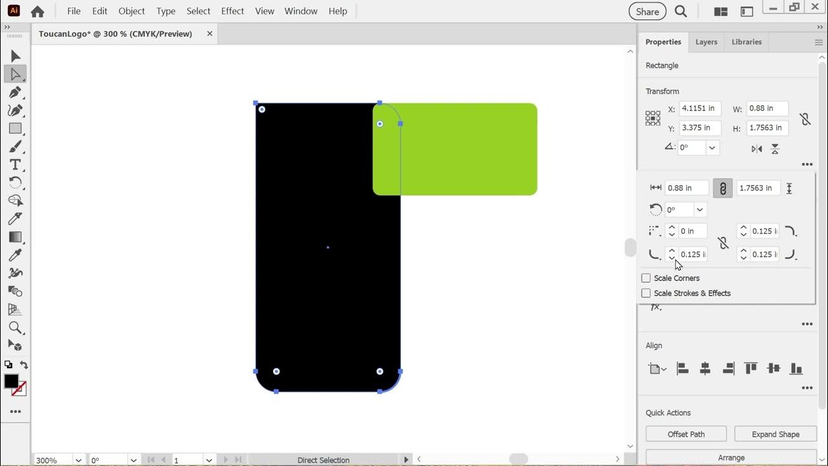Select the Zoom tool
828x466 pixels.
point(16,328)
